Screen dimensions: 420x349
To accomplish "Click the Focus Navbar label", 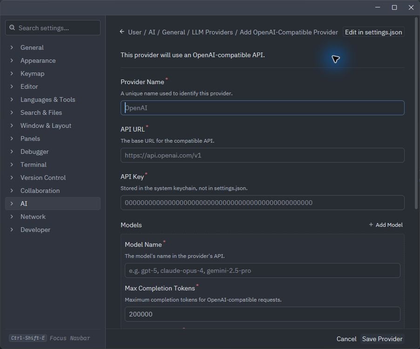I will [70, 338].
